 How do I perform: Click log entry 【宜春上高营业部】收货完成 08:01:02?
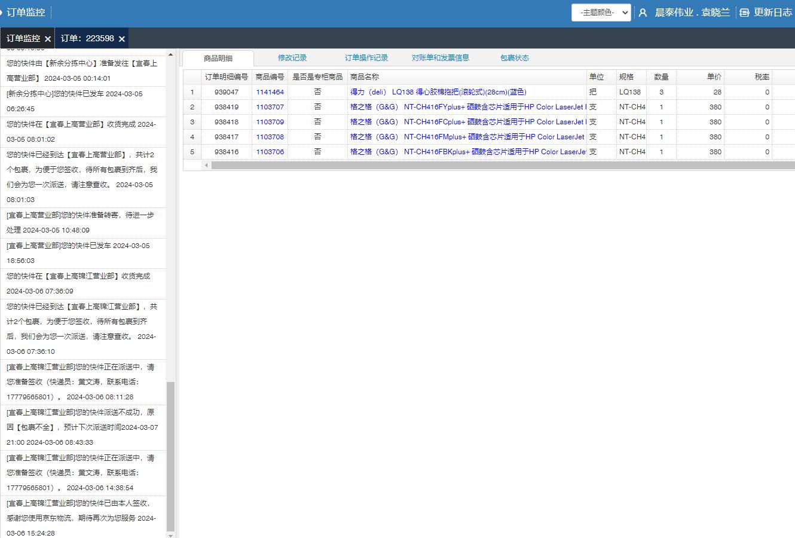point(82,132)
